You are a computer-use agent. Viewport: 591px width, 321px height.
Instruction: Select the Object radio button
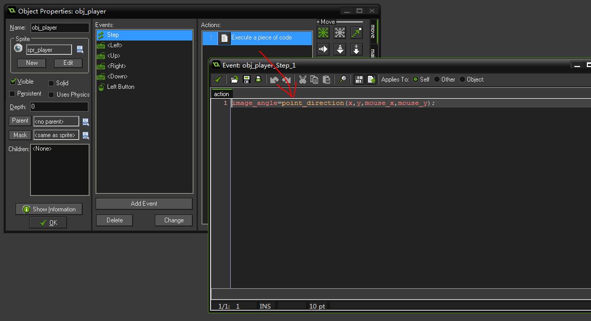pos(463,79)
